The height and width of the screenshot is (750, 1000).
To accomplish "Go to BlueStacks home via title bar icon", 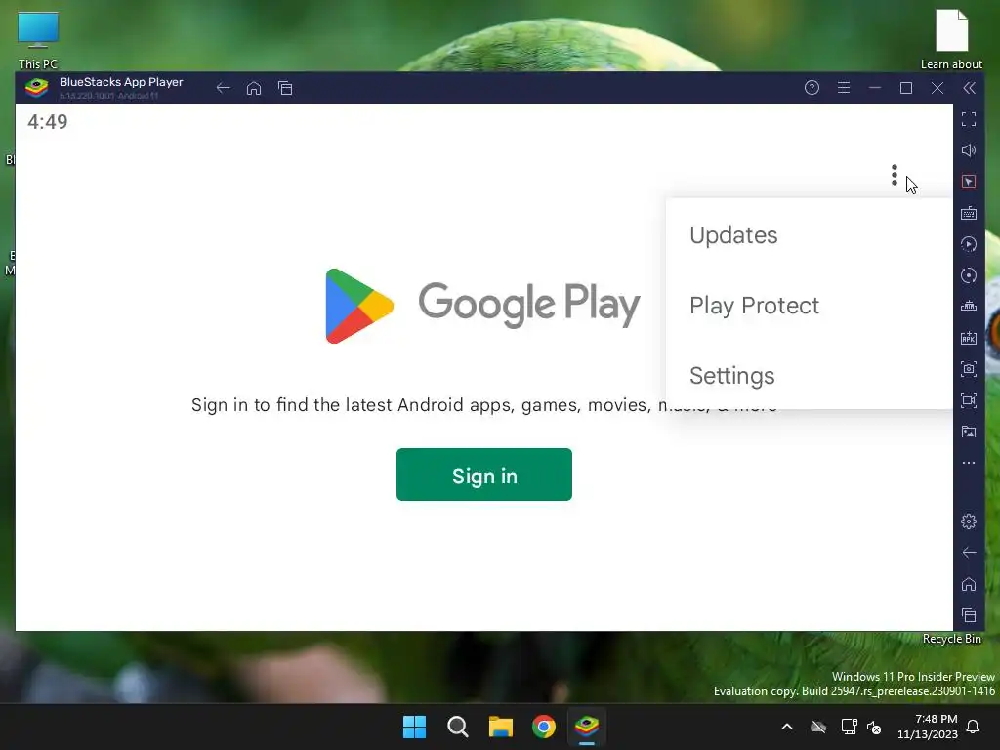I will pyautogui.click(x=254, y=88).
